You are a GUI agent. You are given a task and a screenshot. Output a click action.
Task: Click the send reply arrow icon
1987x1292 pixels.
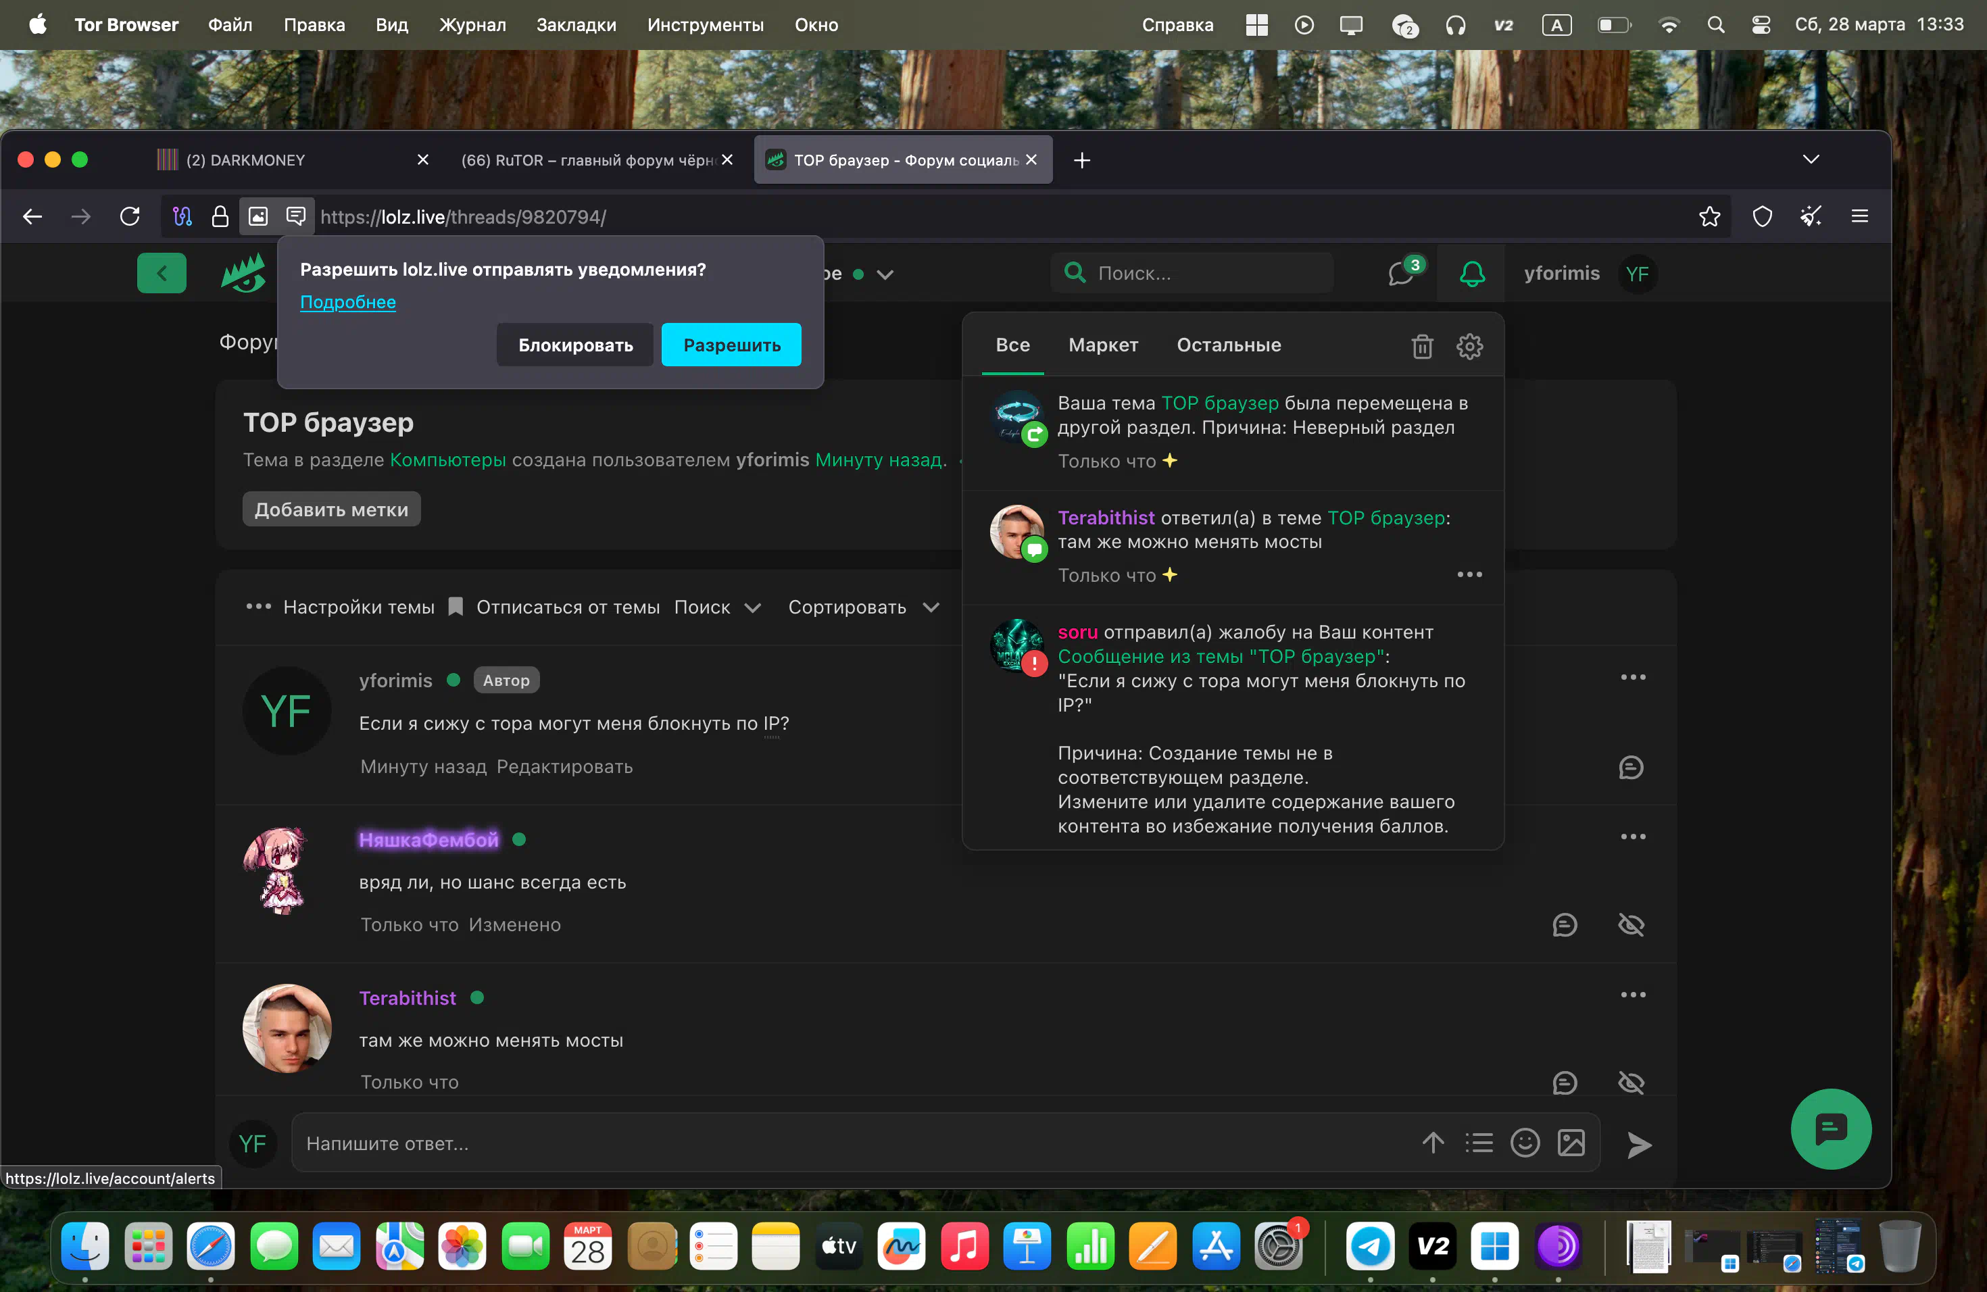[1639, 1144]
